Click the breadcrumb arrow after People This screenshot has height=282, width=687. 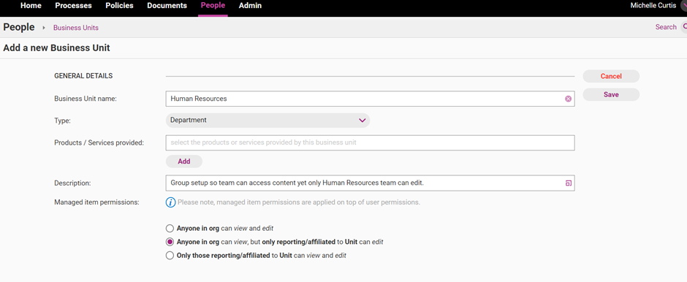44,28
